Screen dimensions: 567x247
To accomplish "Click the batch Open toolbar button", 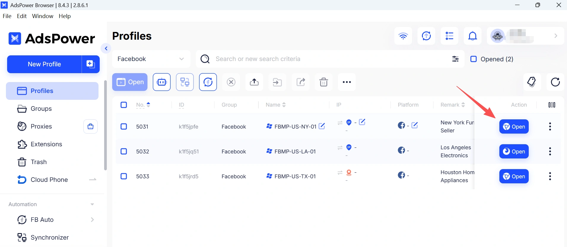I will [130, 82].
